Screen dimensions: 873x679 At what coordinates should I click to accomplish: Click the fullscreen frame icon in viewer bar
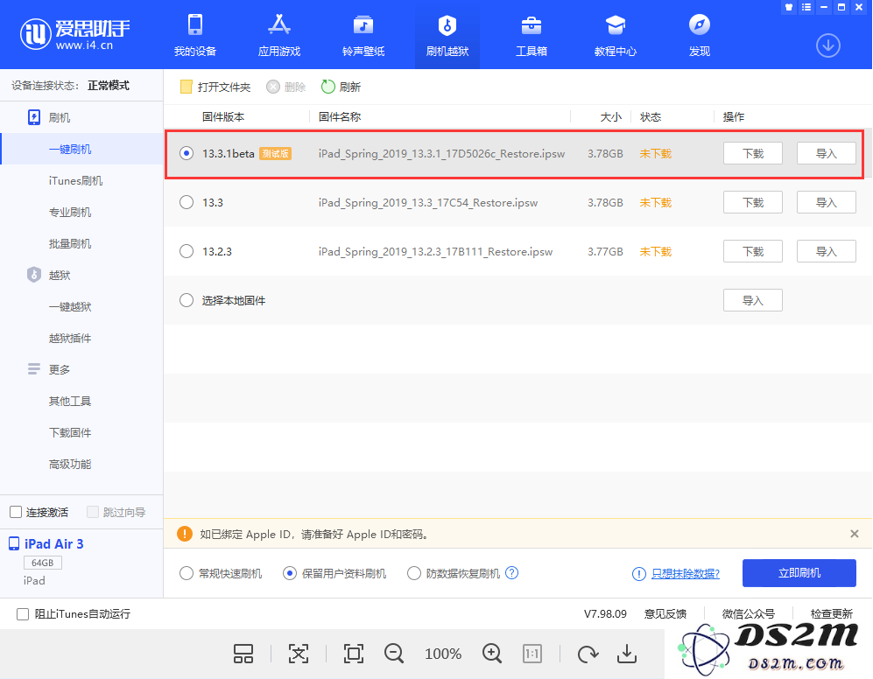click(354, 654)
